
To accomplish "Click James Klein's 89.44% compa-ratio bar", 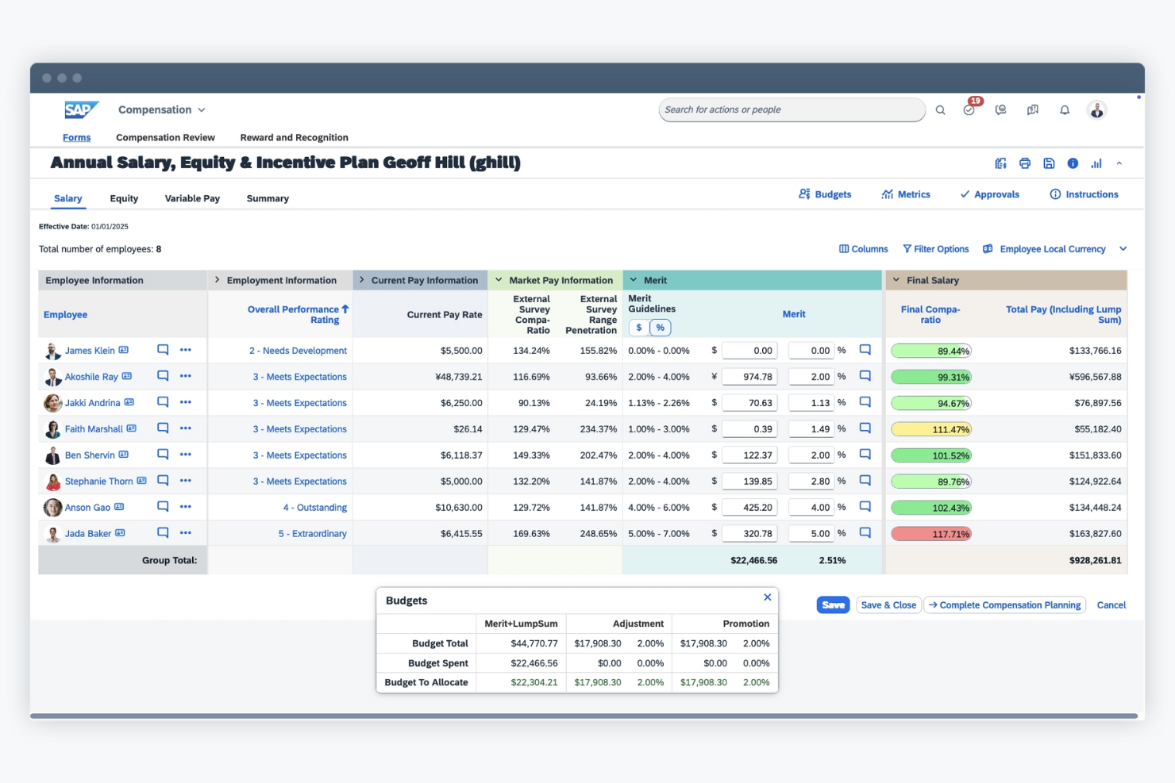I will [931, 351].
